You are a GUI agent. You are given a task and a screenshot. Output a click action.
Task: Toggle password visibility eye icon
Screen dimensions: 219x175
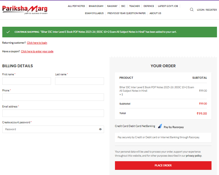click(100, 129)
